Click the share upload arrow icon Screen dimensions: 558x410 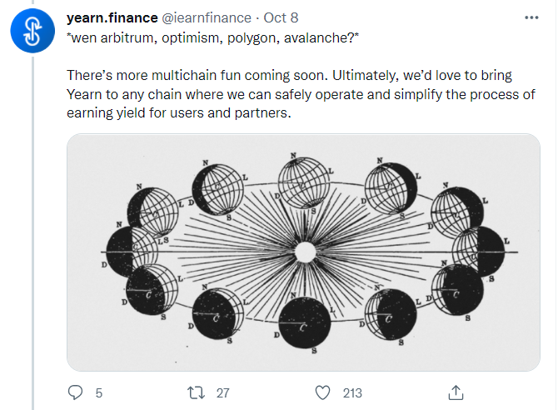click(x=456, y=392)
